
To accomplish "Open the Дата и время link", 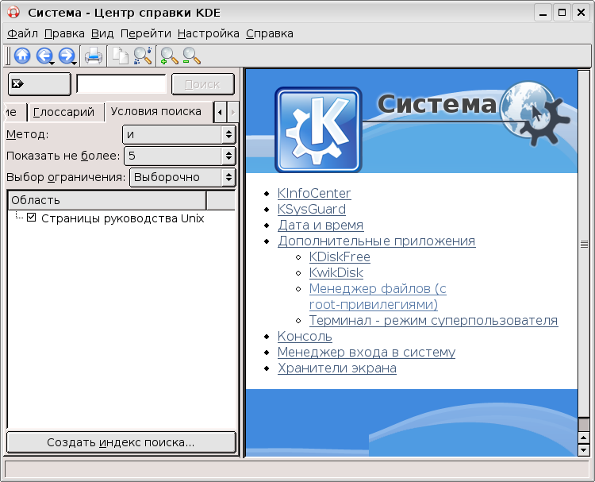I will (x=321, y=226).
